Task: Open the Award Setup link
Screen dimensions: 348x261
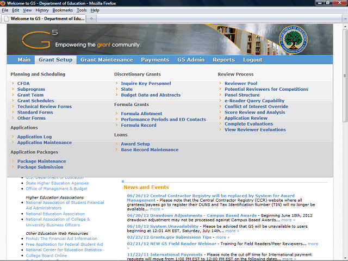Action: tap(135, 144)
